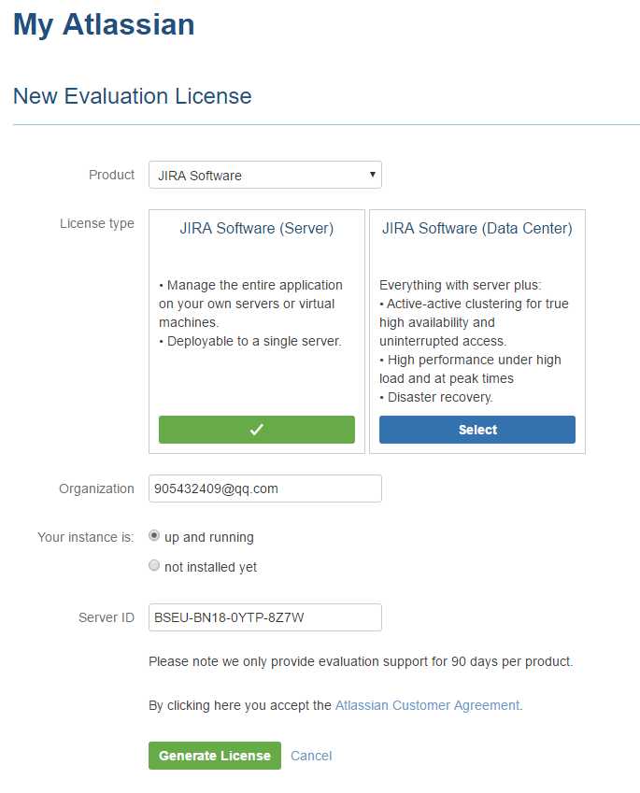Click the 'Your instance is:' label
This screenshot has width=640, height=793.
(x=85, y=537)
